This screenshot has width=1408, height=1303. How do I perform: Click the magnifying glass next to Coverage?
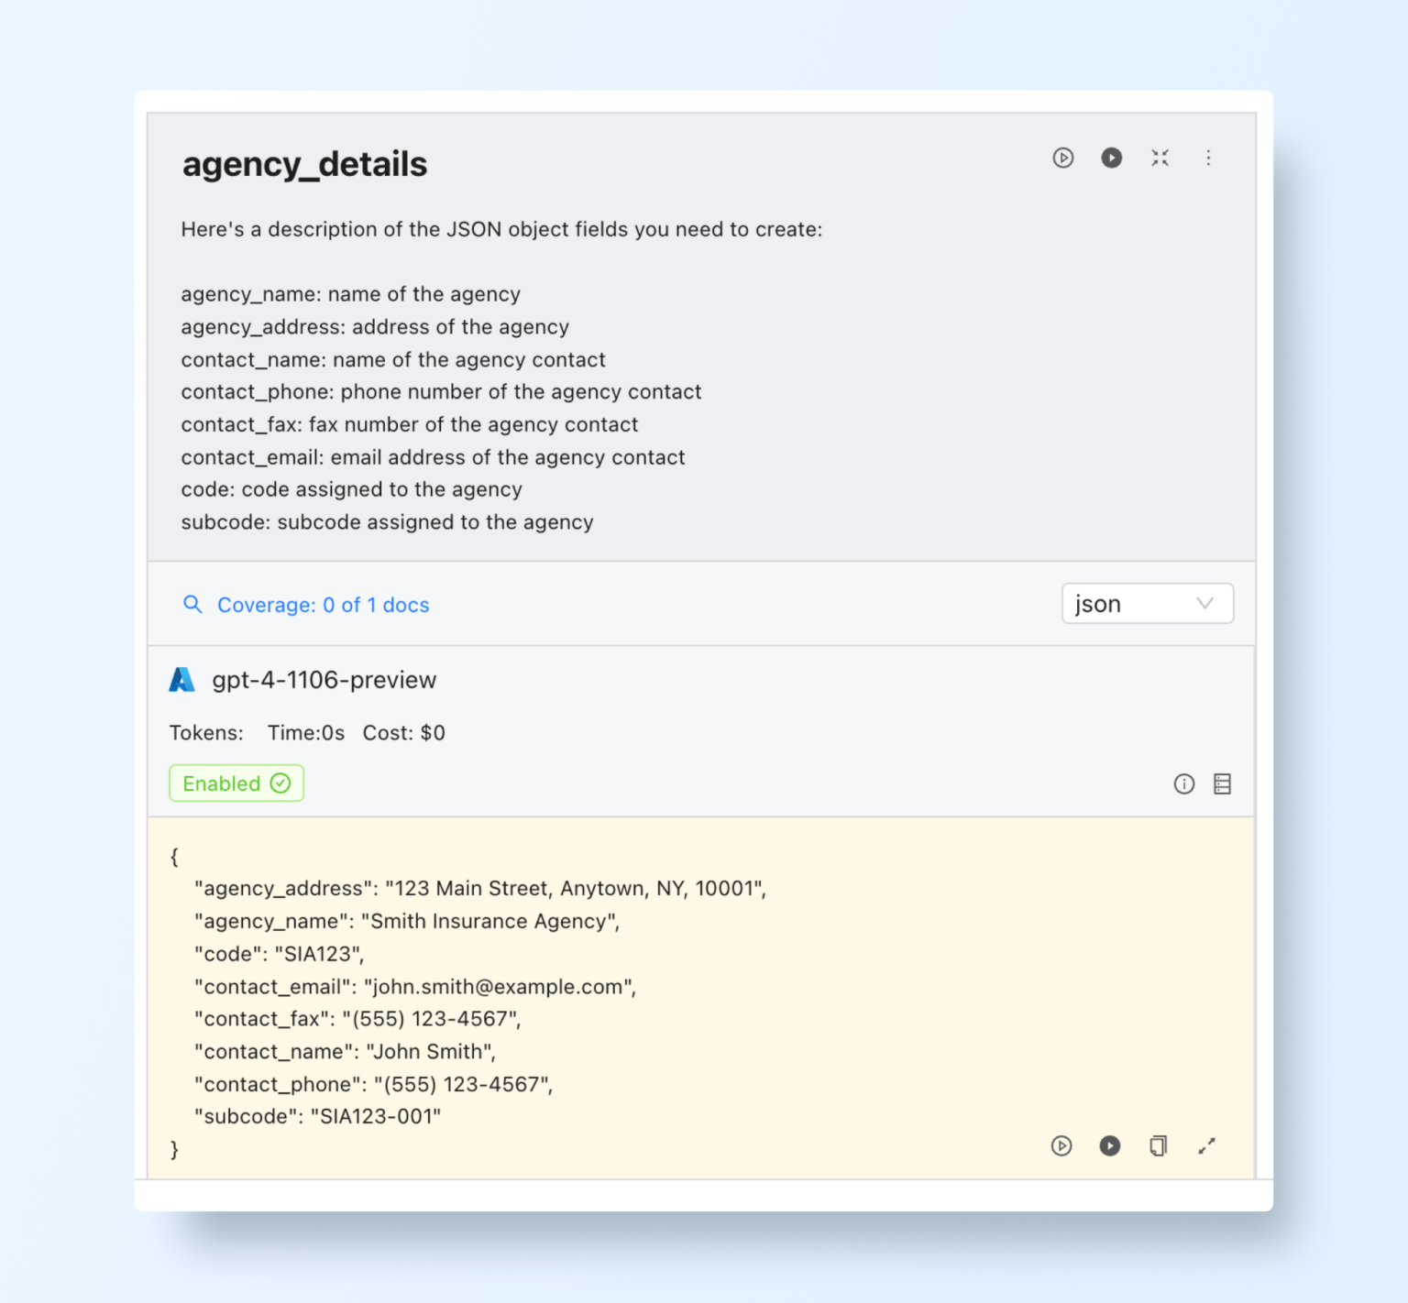(x=192, y=604)
